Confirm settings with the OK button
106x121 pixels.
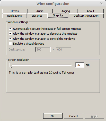pos(53,116)
